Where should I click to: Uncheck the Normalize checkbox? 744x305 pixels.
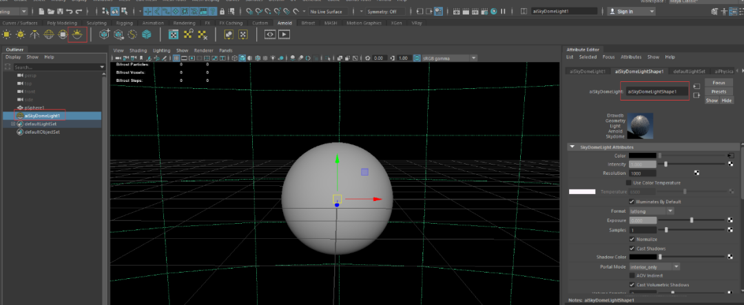[x=632, y=238]
